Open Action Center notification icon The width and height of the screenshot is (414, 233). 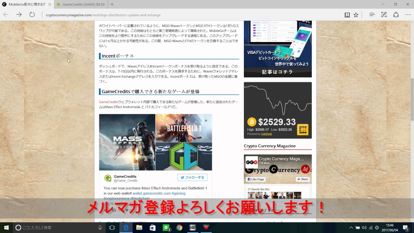click(x=406, y=227)
